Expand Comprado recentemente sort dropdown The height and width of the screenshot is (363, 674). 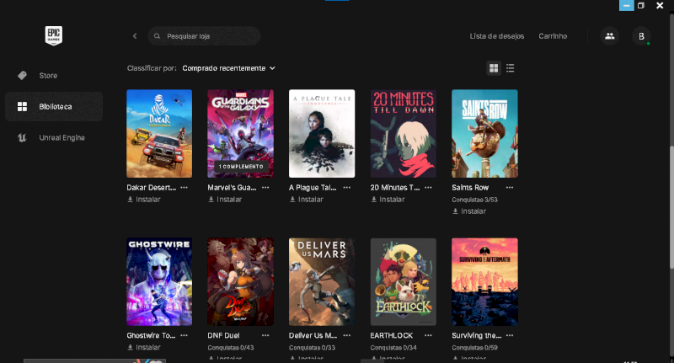click(x=228, y=68)
